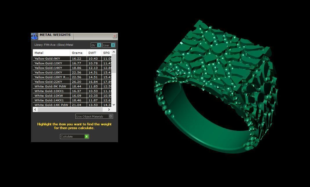The image size is (310, 187).
Task: Select the White Gold:9K PdW row
Action: click(72, 86)
